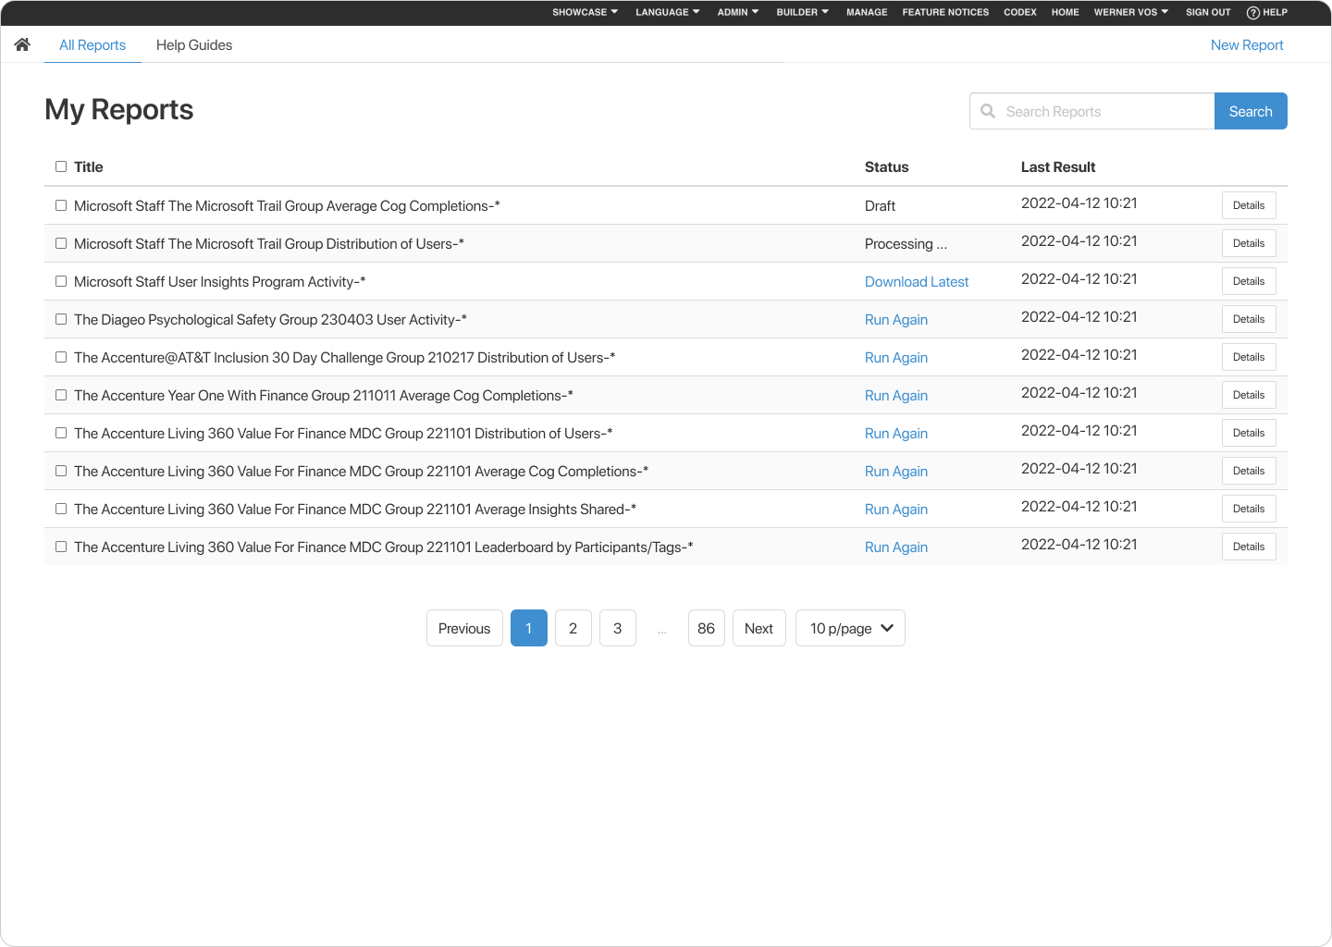Image resolution: width=1332 pixels, height=947 pixels.
Task: Create a New Report
Action: (1246, 44)
